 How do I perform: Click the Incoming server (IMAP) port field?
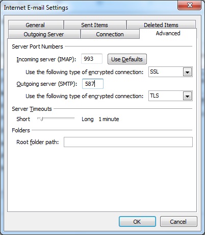click(x=92, y=59)
